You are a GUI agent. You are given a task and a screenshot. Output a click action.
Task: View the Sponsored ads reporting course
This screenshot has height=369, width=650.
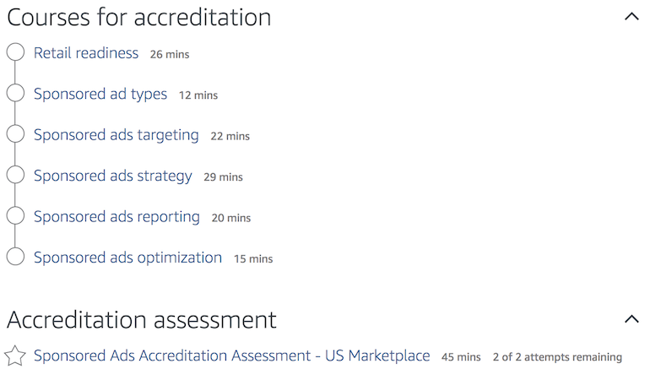point(116,217)
